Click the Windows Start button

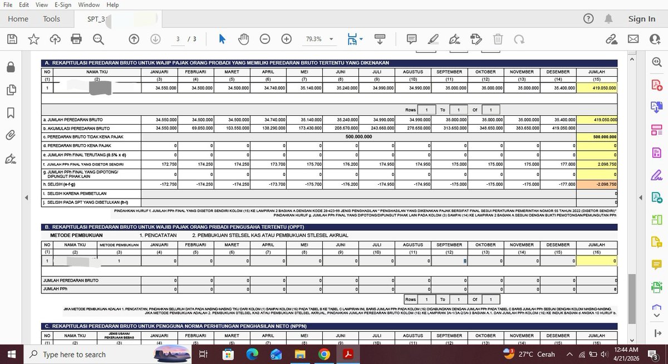pos(12,355)
